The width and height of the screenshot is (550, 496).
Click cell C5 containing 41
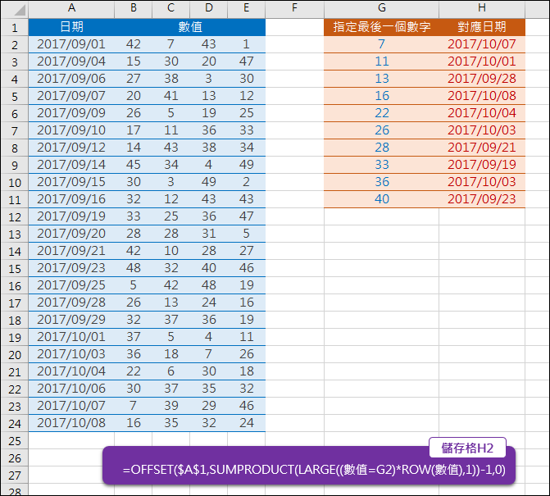[170, 96]
